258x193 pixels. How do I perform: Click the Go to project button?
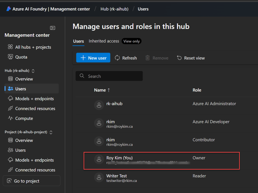(31, 181)
